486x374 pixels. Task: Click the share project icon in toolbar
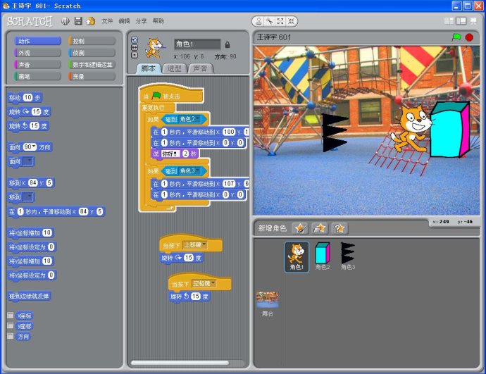pyautogui.click(x=90, y=21)
